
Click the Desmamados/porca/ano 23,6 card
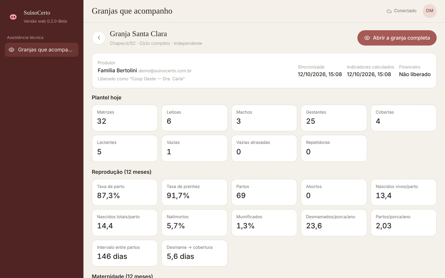(x=334, y=223)
